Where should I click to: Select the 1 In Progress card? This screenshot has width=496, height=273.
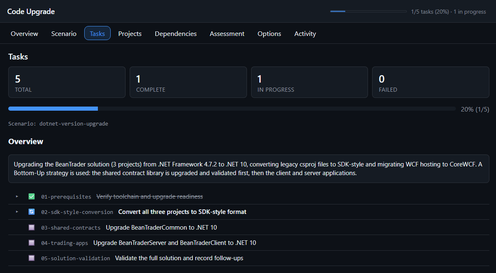(x=309, y=82)
